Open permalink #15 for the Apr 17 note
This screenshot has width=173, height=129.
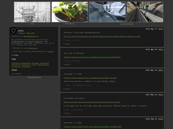[x=161, y=29]
